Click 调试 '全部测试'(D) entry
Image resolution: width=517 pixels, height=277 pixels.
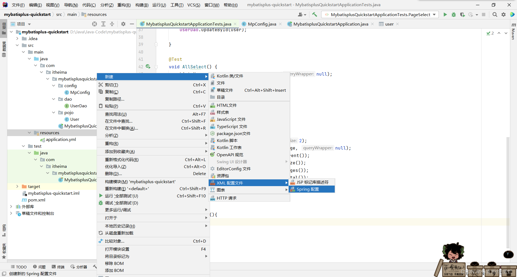(153, 203)
